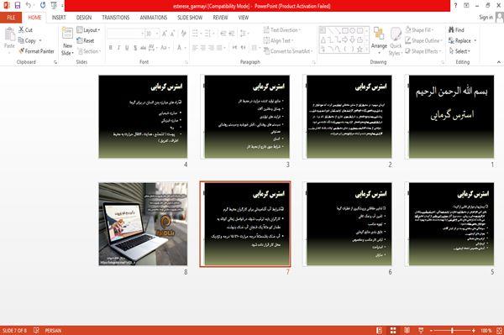The image size is (504, 335).
Task: Click the PowerPoint Help question mark
Action: tap(455, 6)
